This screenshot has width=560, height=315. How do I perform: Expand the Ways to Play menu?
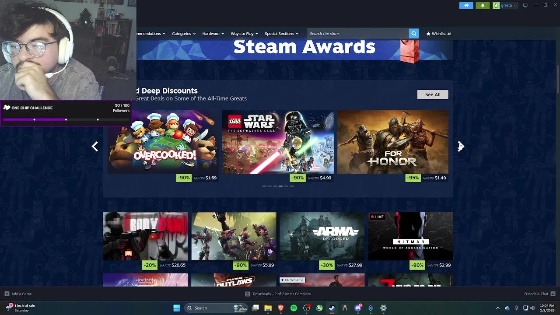coord(244,34)
